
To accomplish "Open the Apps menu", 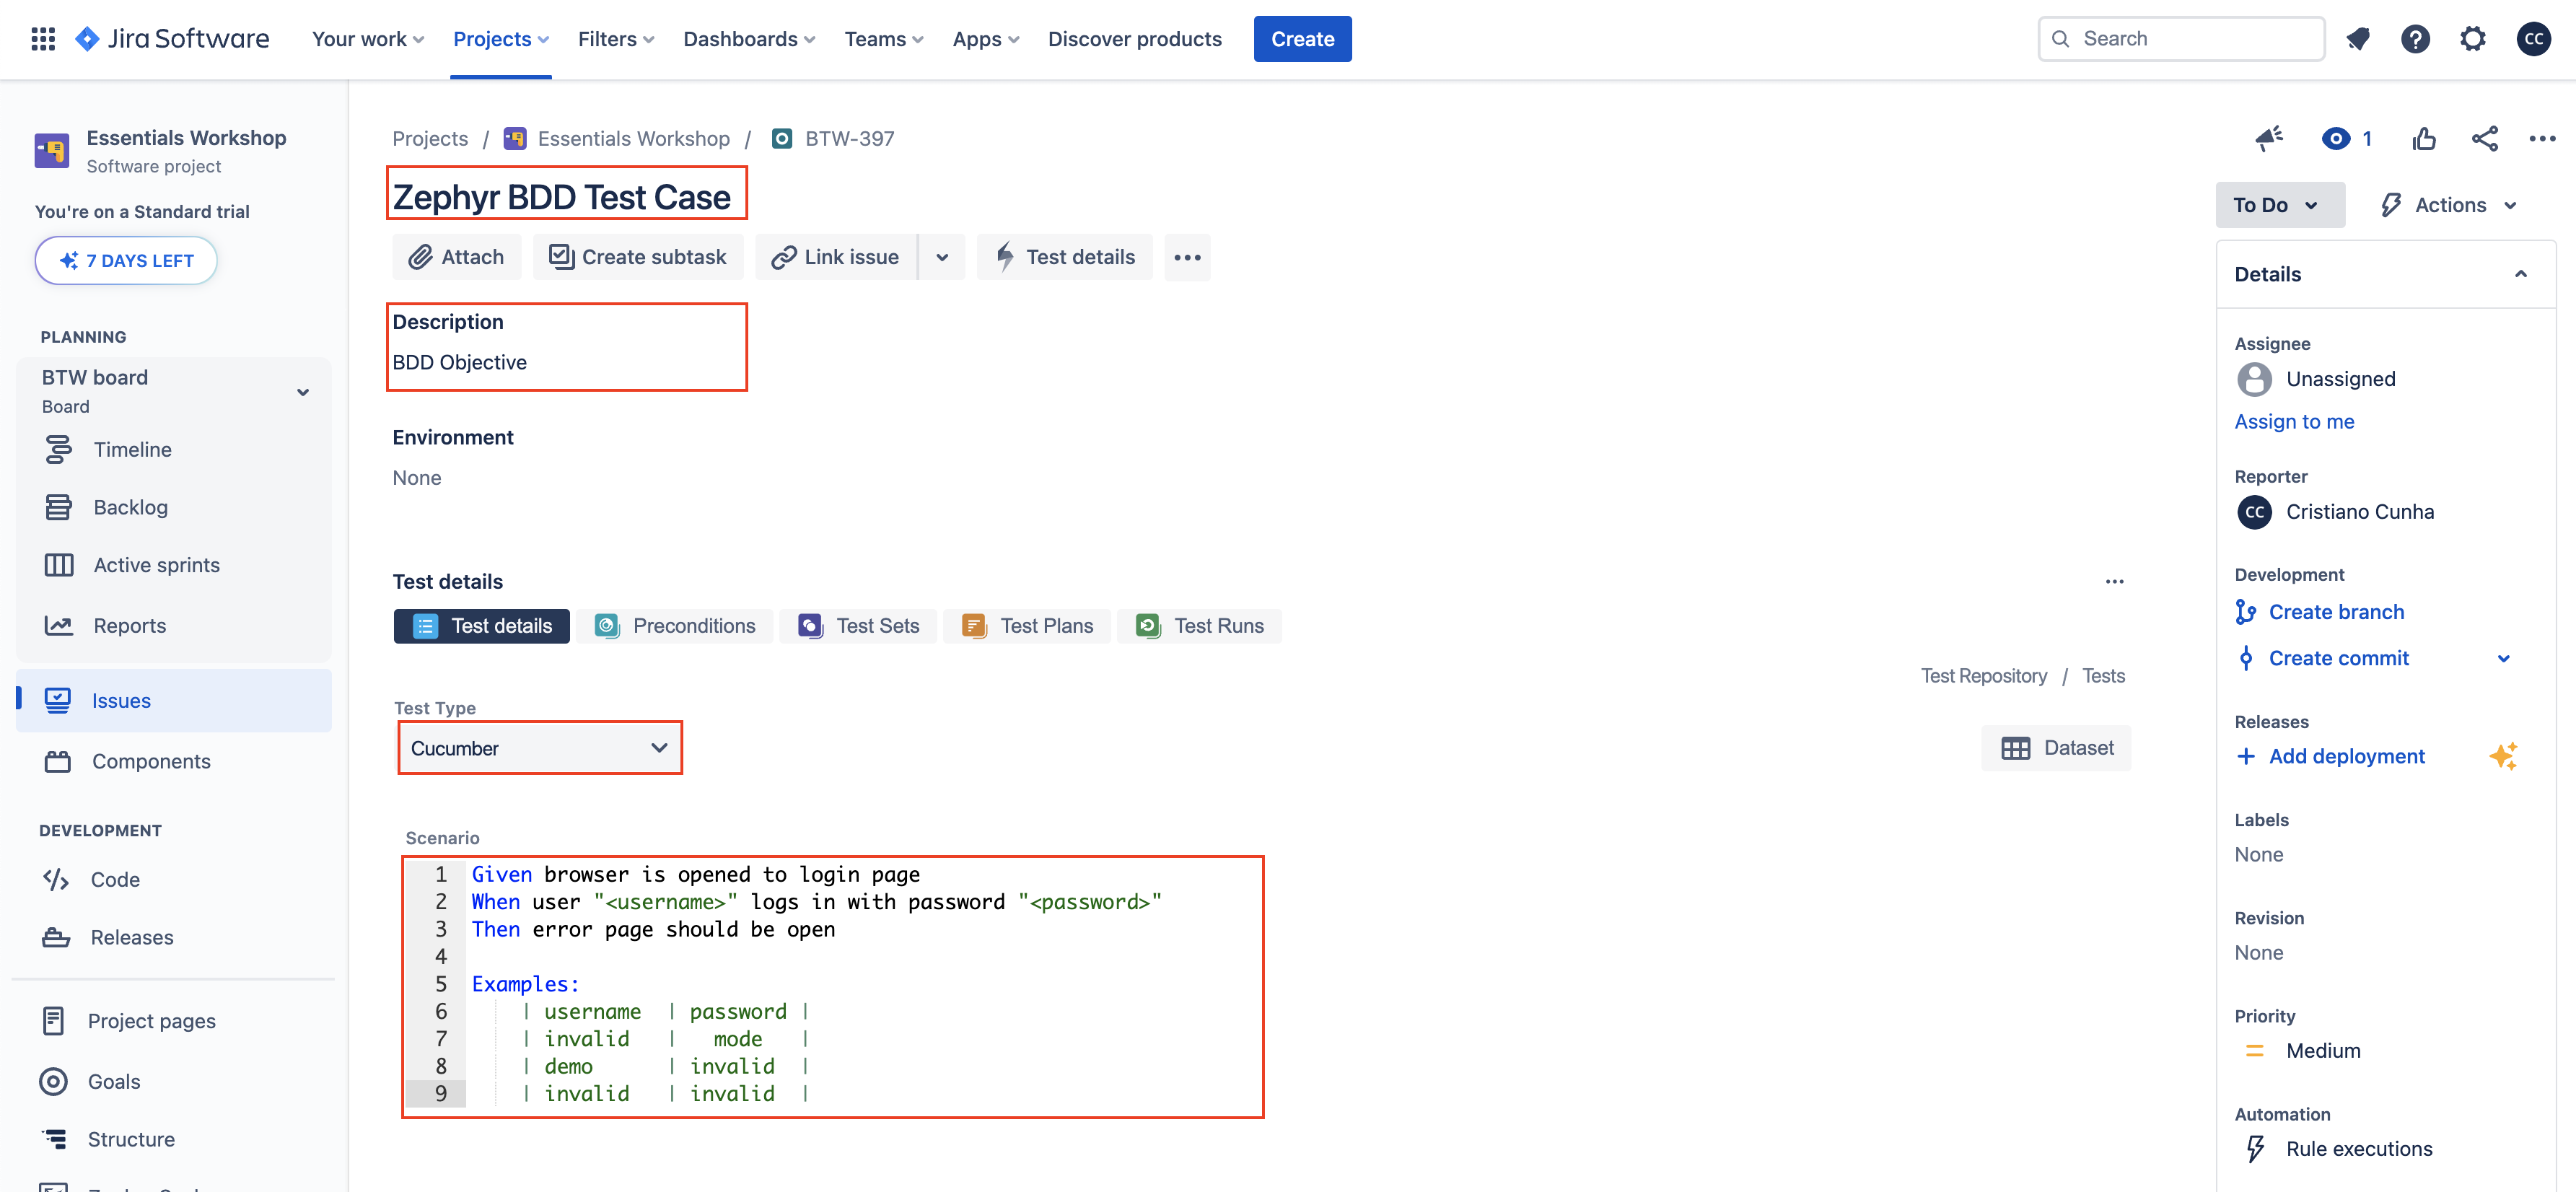I will (x=985, y=39).
